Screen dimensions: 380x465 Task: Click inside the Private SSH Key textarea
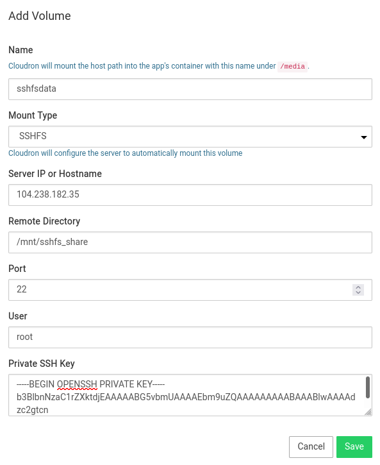[187, 395]
